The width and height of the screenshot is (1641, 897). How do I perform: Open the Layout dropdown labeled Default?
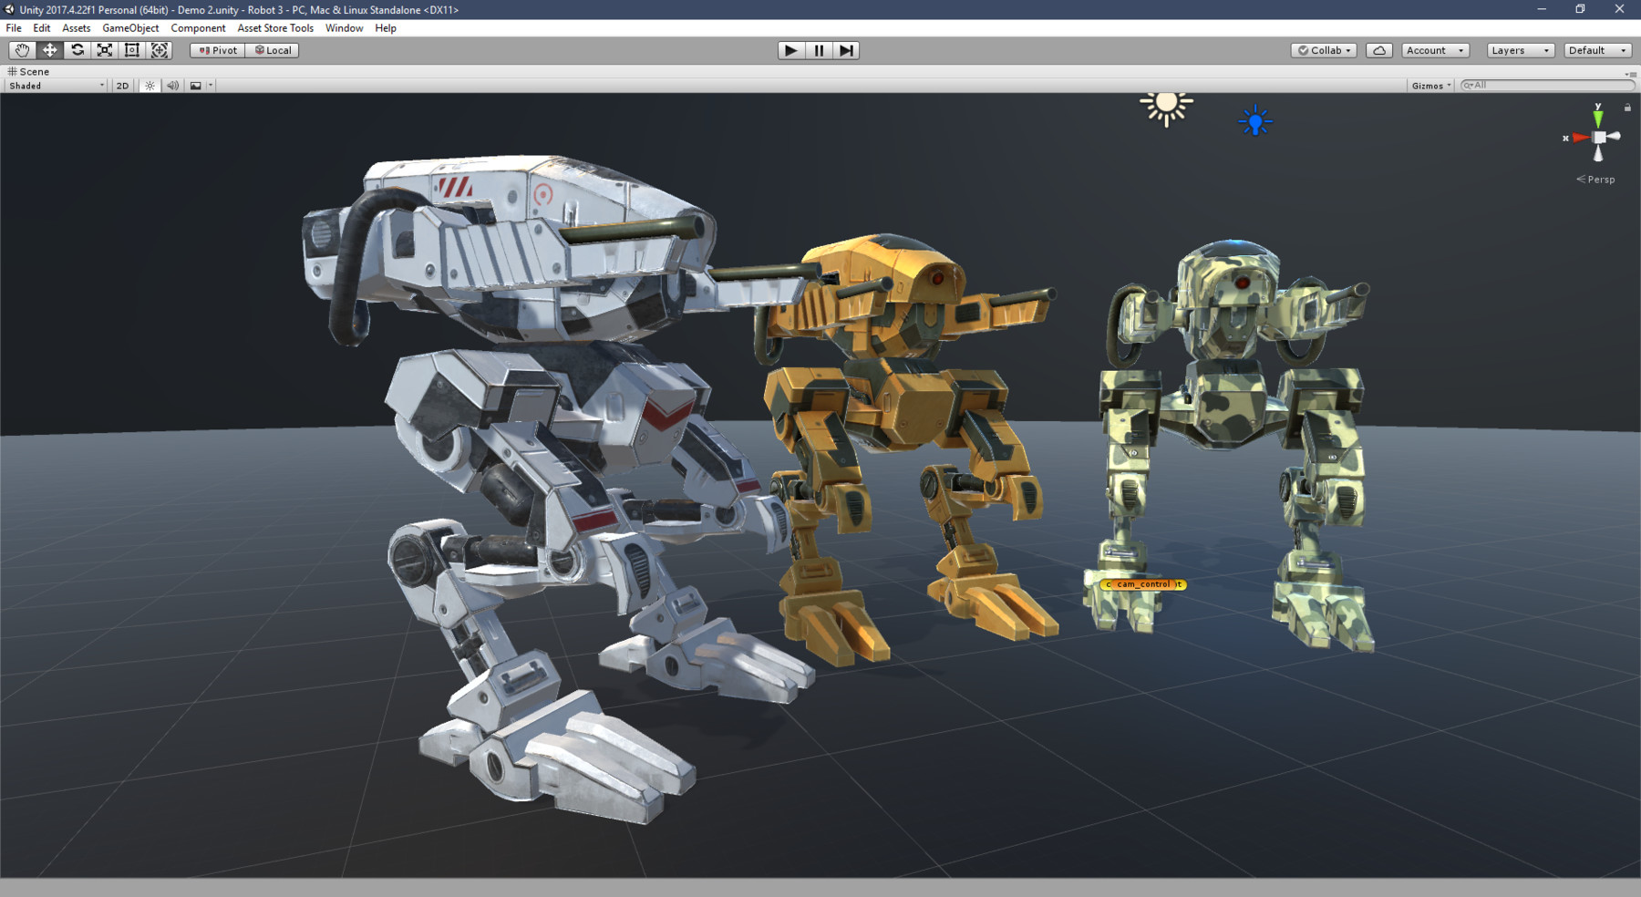1596,50
